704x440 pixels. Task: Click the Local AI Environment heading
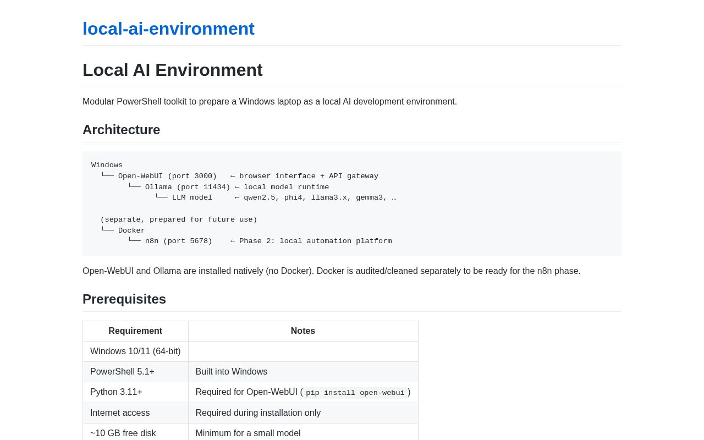pyautogui.click(x=173, y=70)
